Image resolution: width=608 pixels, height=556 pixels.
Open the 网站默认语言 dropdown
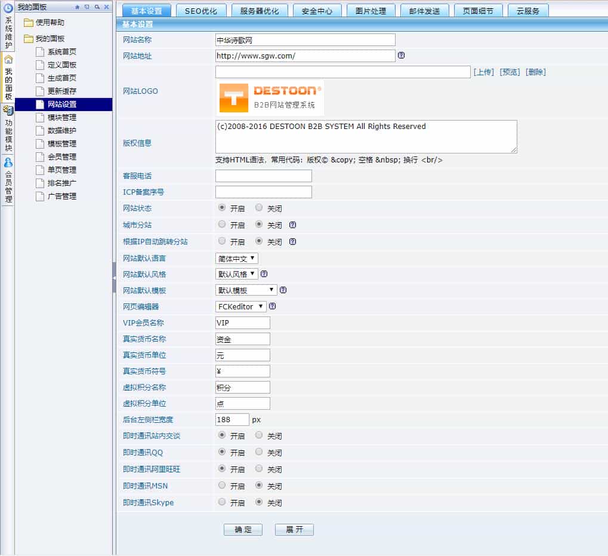click(236, 258)
